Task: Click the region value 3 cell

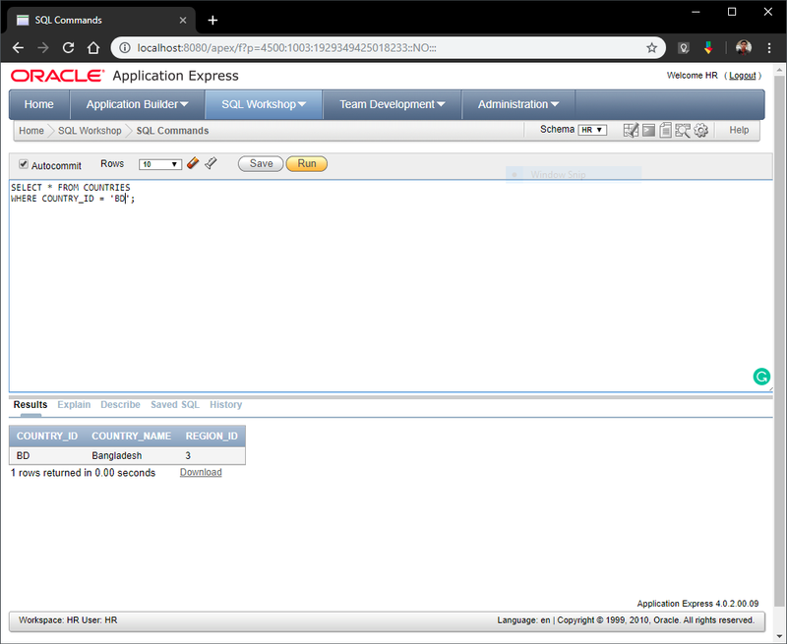Action: coord(188,456)
